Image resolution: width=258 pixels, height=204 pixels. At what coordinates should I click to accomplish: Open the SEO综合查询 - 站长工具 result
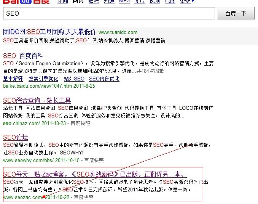point(37,100)
